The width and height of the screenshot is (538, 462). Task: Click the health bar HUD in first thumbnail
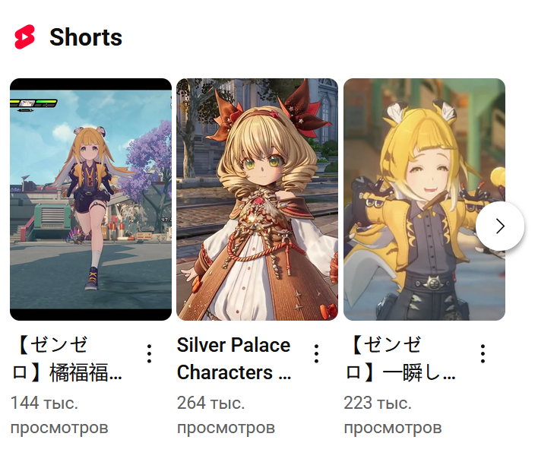33,103
